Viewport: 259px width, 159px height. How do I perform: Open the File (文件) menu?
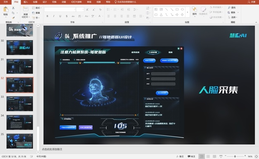click(6, 2)
